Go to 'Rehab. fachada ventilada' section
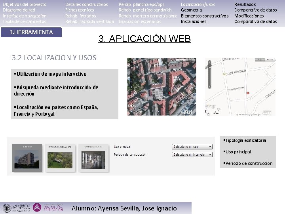Viewport: 285px width, 214px height. pyautogui.click(x=90, y=21)
